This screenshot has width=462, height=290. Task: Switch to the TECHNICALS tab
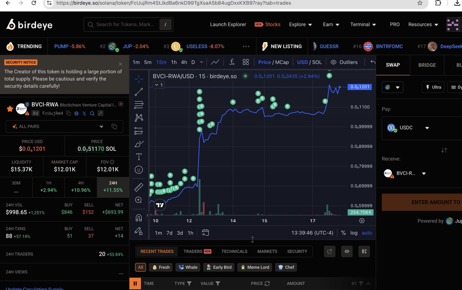click(234, 251)
